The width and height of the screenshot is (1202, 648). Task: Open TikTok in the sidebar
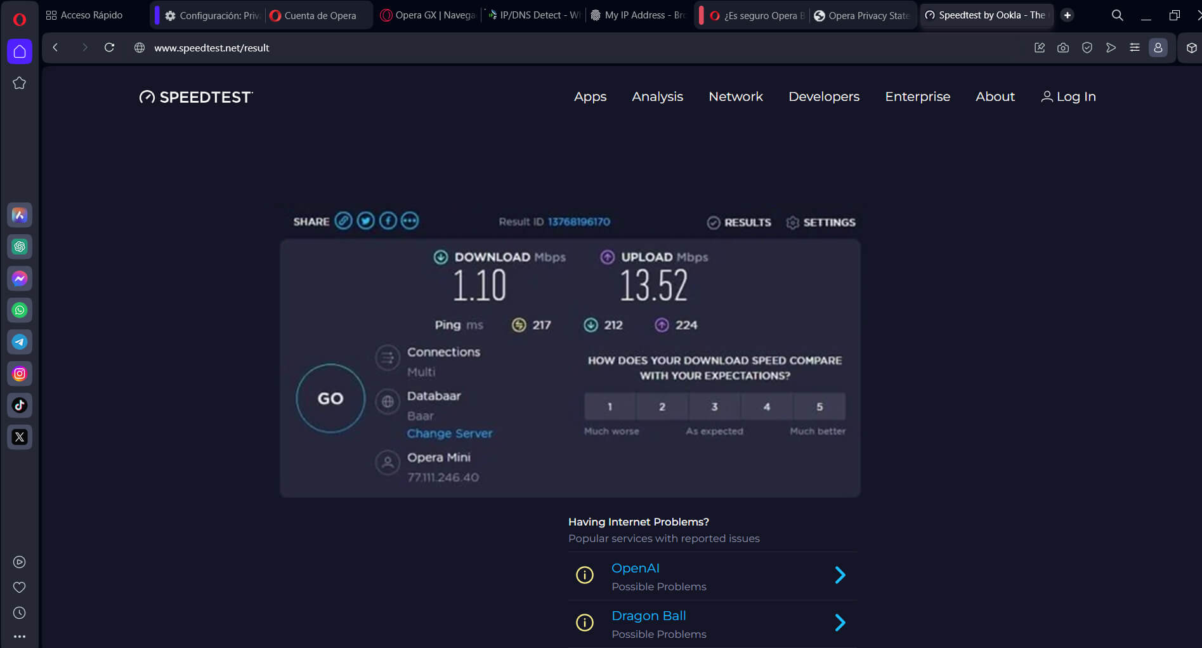click(20, 406)
